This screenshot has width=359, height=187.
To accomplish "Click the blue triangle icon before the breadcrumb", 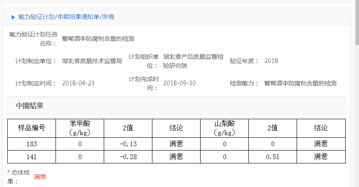I will tap(13, 17).
